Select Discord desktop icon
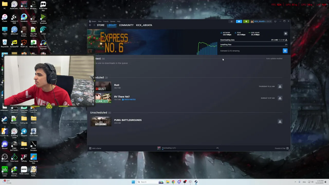The image size is (329, 185). 5,145
